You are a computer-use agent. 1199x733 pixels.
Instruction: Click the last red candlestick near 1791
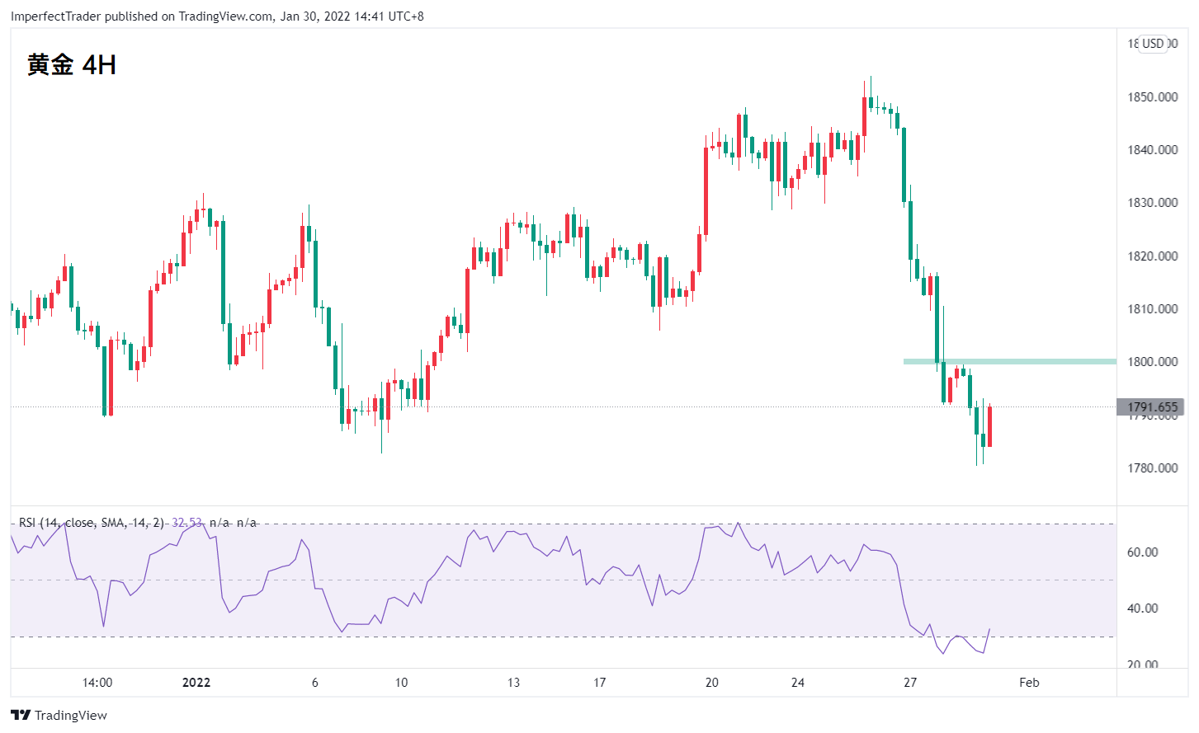pos(989,426)
